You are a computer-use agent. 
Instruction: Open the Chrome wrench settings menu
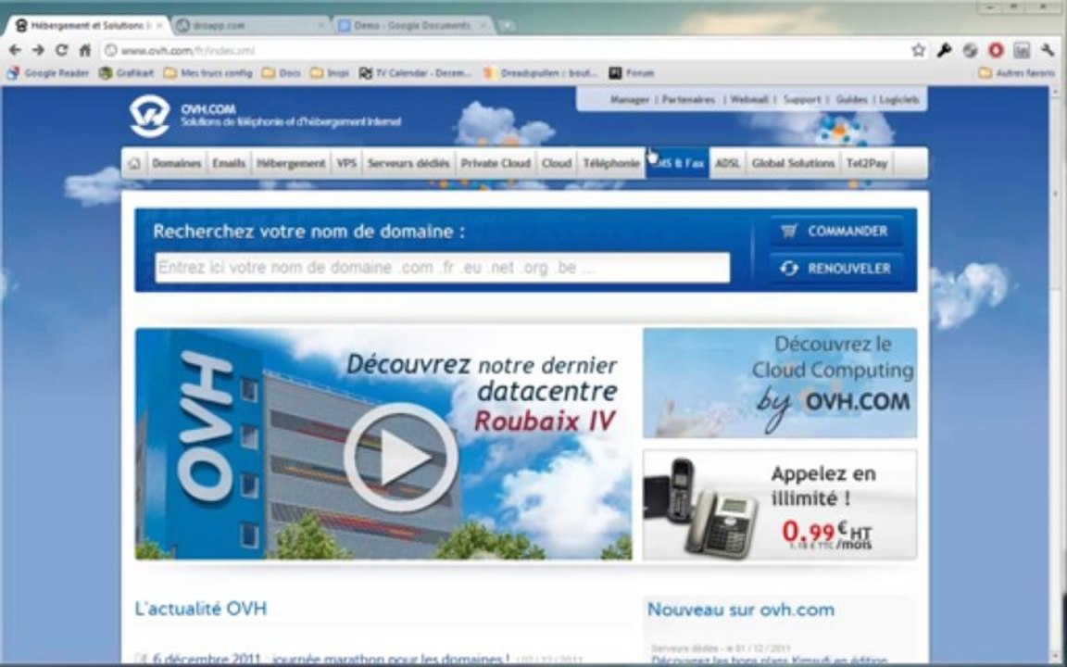(1048, 50)
